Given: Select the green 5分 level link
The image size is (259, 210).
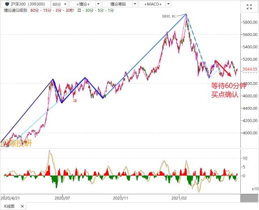Looking at the screenshot, I should (101, 11).
